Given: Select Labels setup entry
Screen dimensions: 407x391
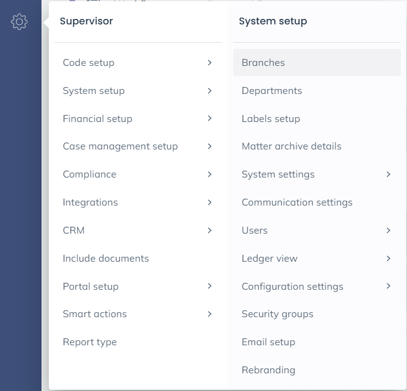Looking at the screenshot, I should coord(270,119).
